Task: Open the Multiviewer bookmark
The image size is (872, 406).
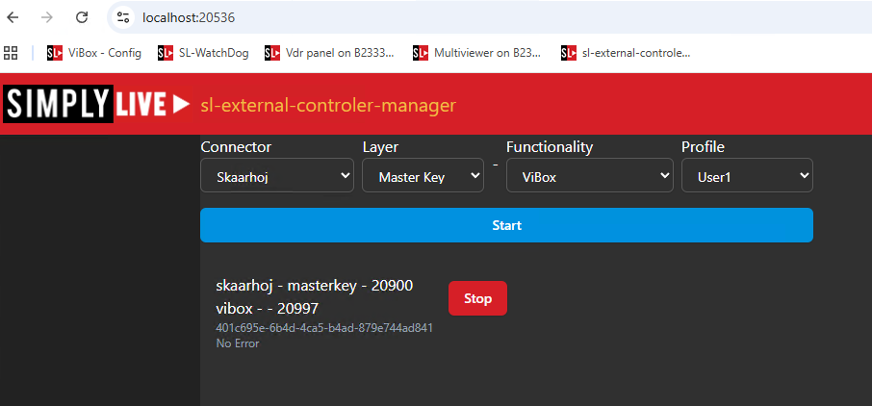Action: pos(477,53)
